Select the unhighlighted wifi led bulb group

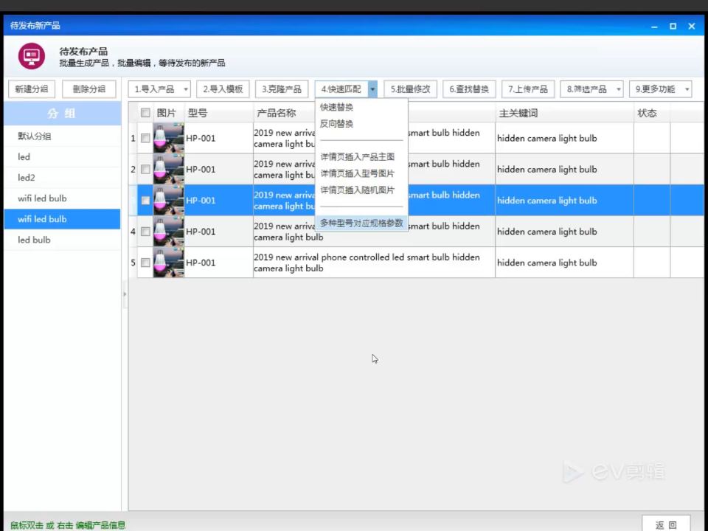pyautogui.click(x=62, y=198)
